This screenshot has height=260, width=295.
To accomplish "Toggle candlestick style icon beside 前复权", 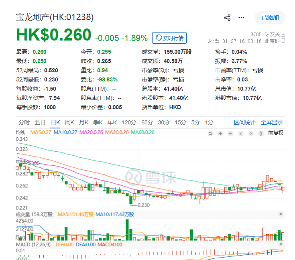I will (261, 133).
